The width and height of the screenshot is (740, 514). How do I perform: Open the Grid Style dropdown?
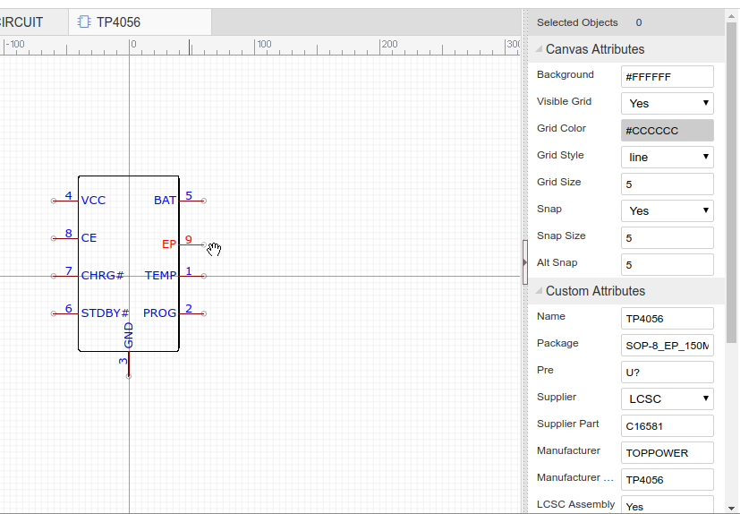[667, 158]
